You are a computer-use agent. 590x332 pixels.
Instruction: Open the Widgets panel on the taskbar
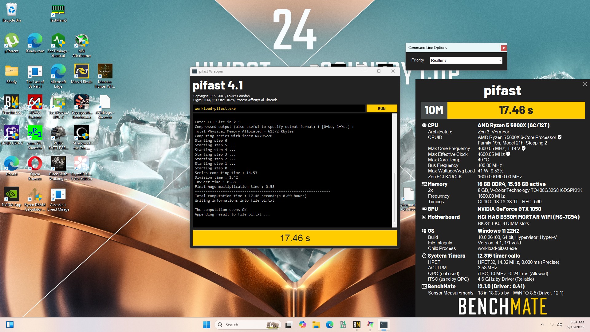coord(10,325)
